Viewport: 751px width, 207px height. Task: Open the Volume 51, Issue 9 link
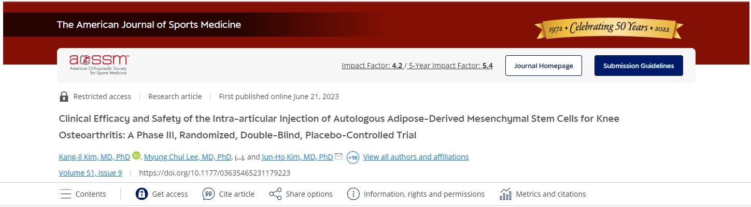90,173
